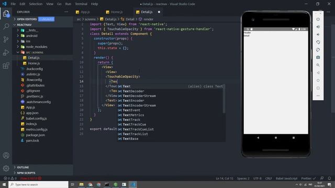Tap the phone's on-screen Recents button
The height and width of the screenshot is (188, 335).
[294, 138]
